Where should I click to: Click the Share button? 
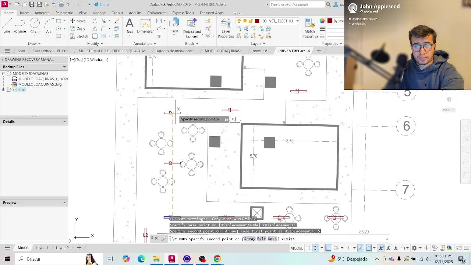(101, 4)
